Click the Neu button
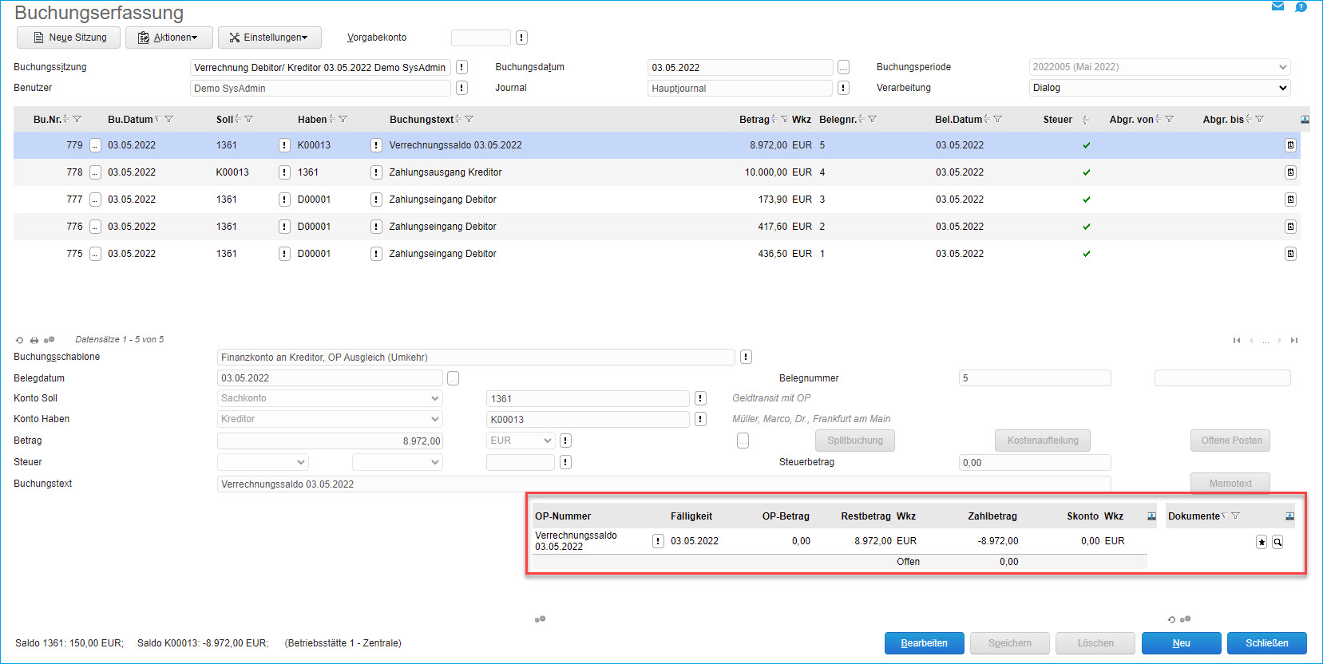This screenshot has height=664, width=1323. (x=1181, y=643)
